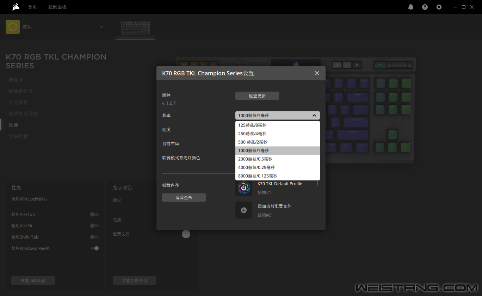
Task: Select 4000赫兹/0.25毫秒 option
Action: point(278,167)
